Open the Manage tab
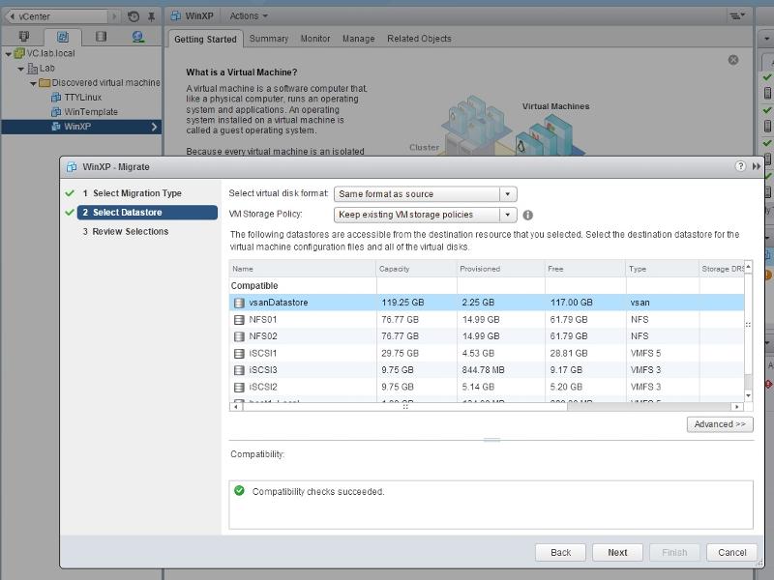This screenshot has height=580, width=774. (358, 39)
